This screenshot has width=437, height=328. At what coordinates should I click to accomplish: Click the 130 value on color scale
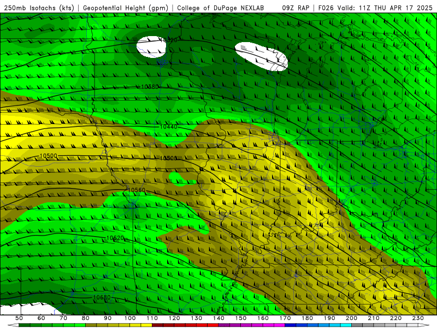coord(197,318)
